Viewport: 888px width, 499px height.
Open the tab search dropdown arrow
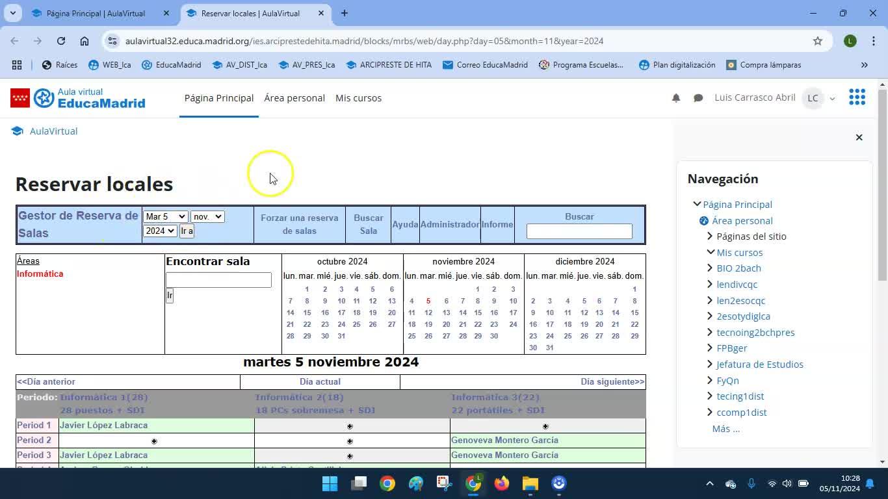click(x=12, y=13)
